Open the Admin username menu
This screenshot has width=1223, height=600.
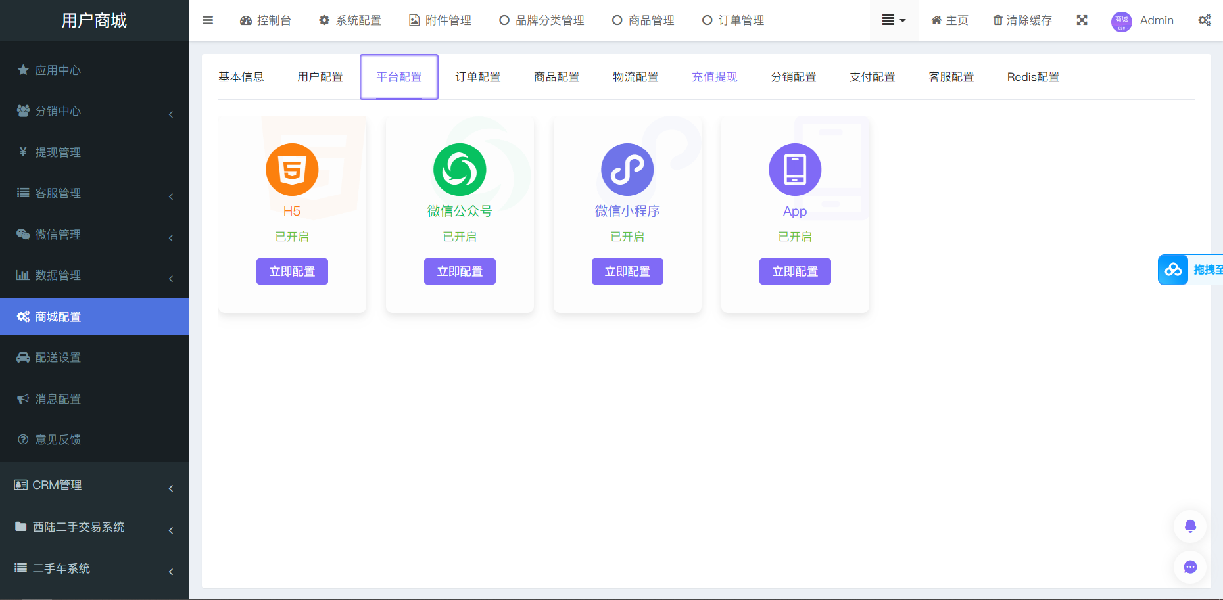point(1157,20)
